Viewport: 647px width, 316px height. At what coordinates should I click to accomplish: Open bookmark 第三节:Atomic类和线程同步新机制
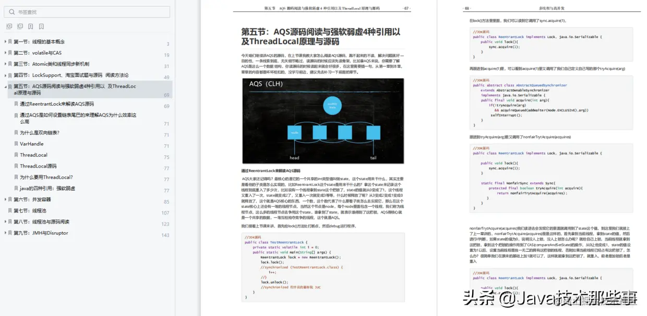point(51,64)
